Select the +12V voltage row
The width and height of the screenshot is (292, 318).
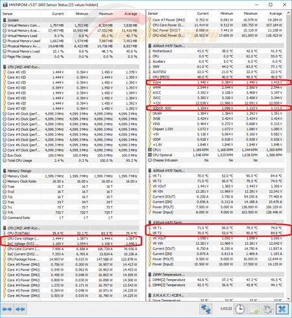216,103
